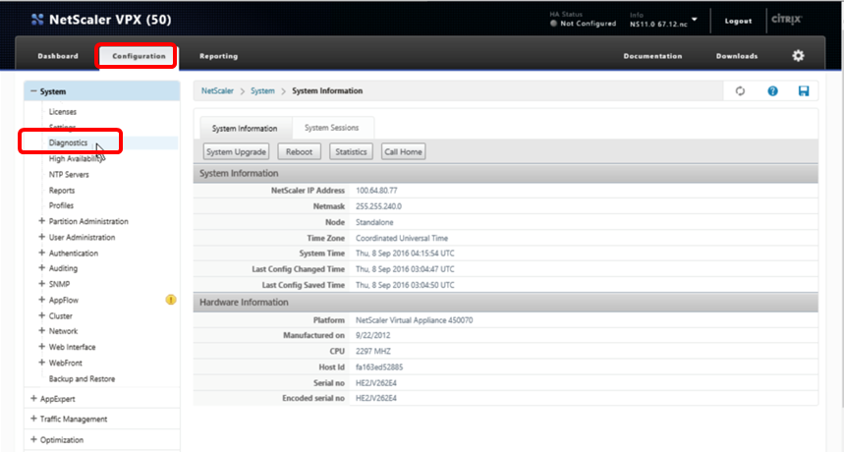
Task: Select Profiles in the System tree
Action: click(x=61, y=205)
